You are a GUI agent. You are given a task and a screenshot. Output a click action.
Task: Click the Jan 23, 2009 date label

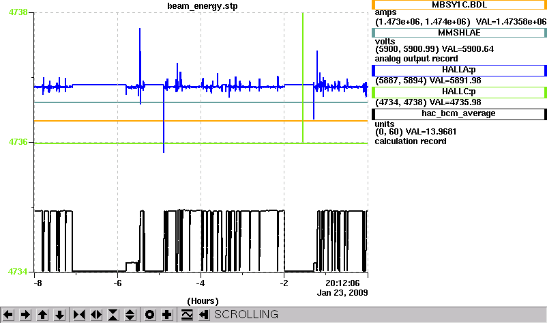[342, 293]
